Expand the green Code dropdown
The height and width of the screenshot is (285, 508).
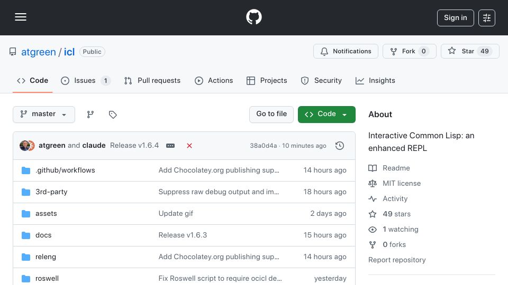[326, 115]
